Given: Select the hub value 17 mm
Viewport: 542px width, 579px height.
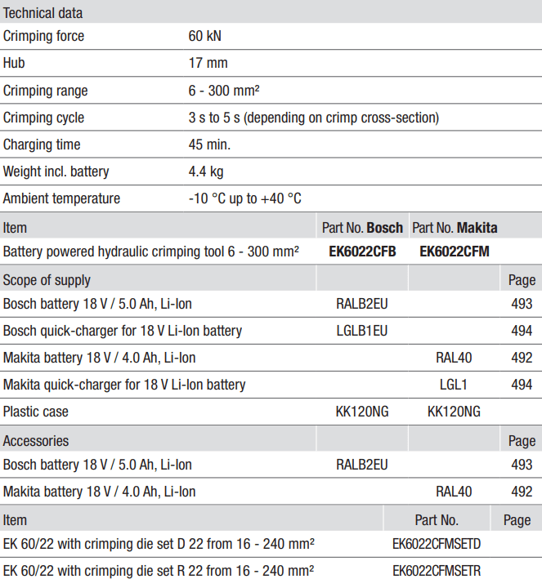Looking at the screenshot, I should pyautogui.click(x=208, y=63).
